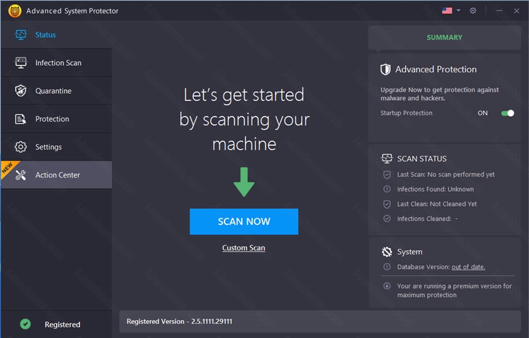The height and width of the screenshot is (338, 529).
Task: Click the Infections Cleaned: - text
Action: point(428,219)
